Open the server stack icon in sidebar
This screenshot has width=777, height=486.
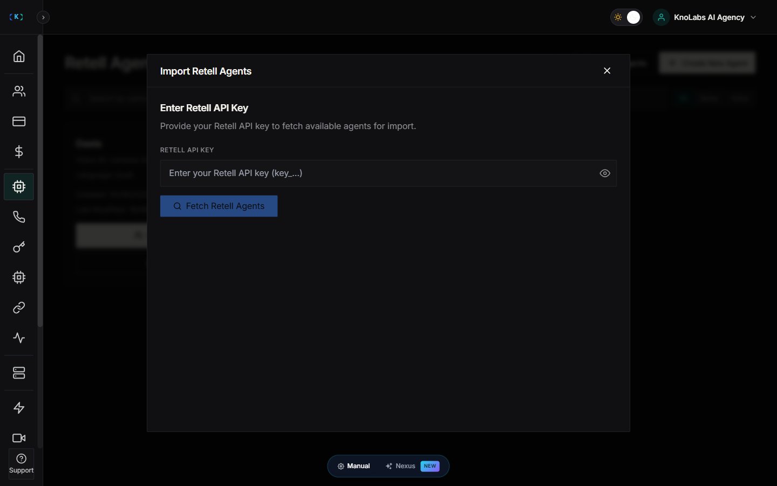(x=19, y=373)
